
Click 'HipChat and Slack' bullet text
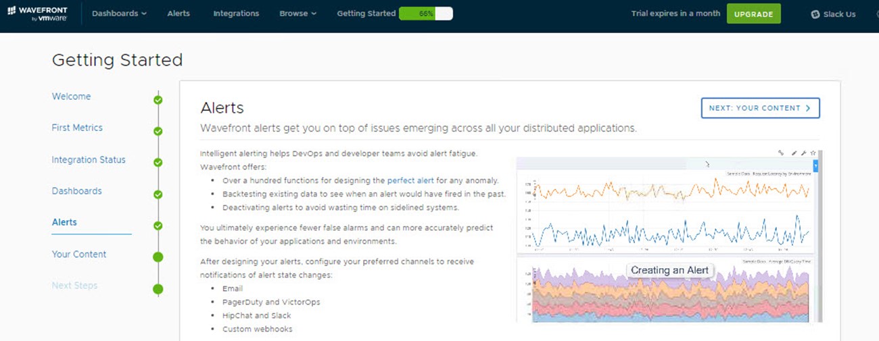[x=256, y=315]
